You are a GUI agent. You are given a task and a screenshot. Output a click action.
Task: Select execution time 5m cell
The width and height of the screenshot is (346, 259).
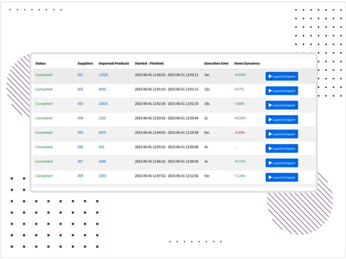(x=207, y=176)
